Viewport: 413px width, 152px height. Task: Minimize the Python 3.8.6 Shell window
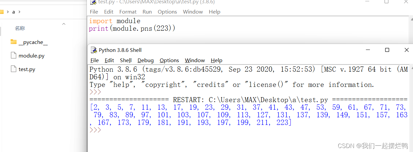pyautogui.click(x=368, y=50)
